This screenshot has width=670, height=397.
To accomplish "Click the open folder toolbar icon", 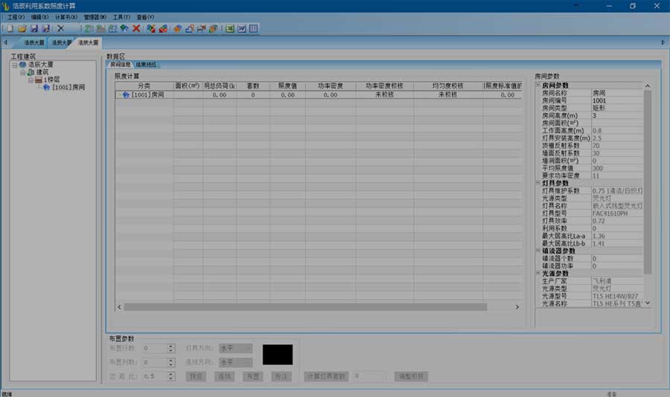I will point(22,28).
